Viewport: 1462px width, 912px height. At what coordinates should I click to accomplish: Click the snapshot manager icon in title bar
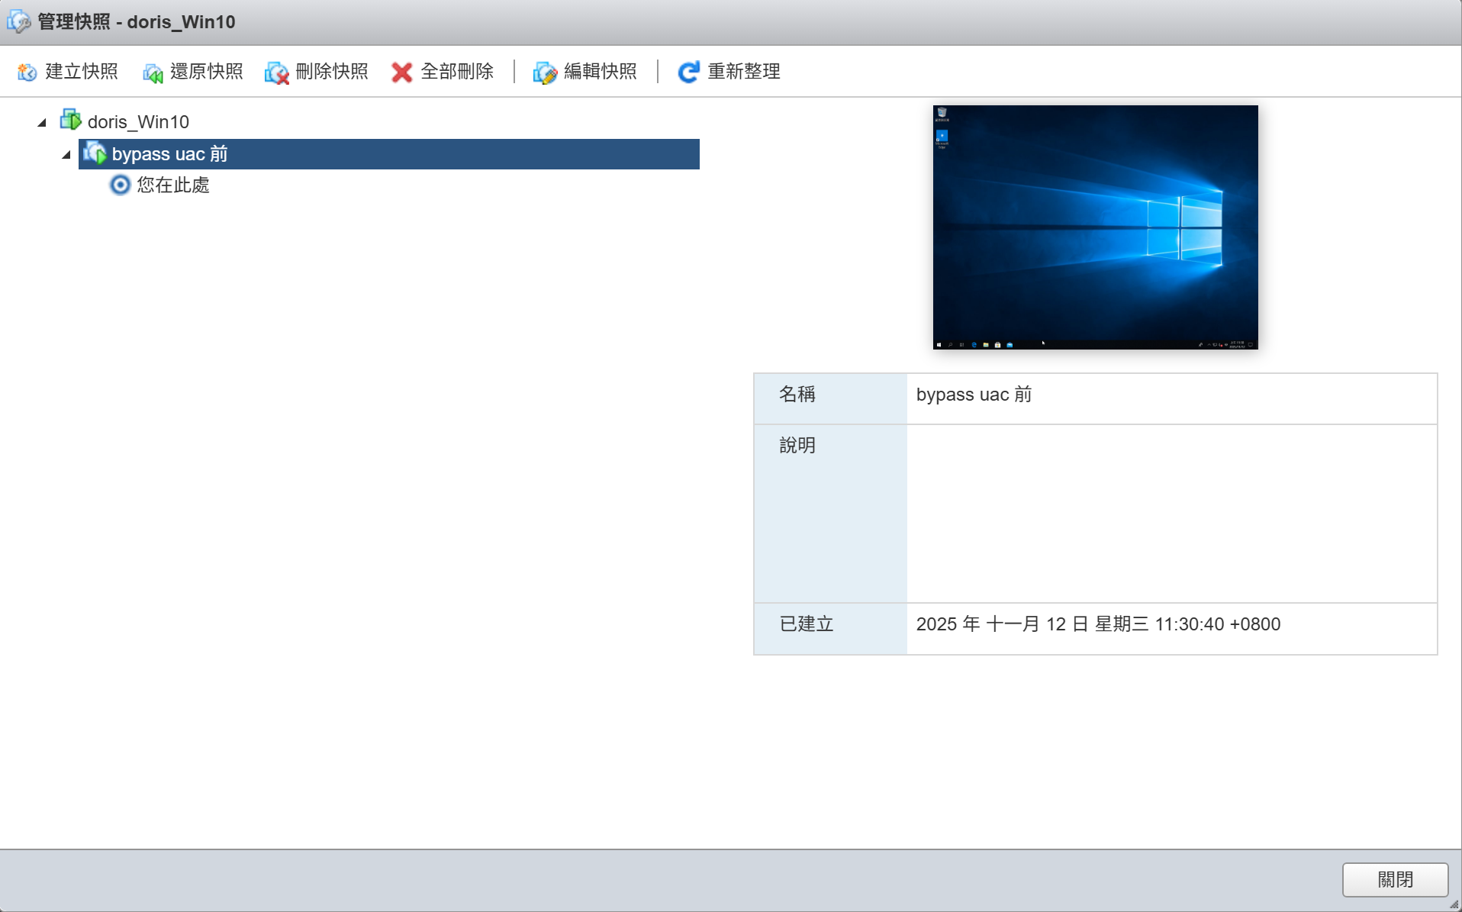tap(18, 21)
